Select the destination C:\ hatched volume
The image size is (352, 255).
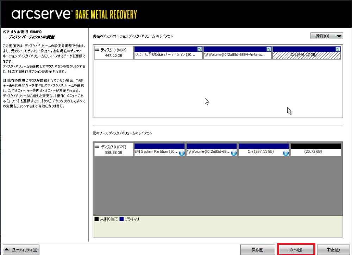307,55
